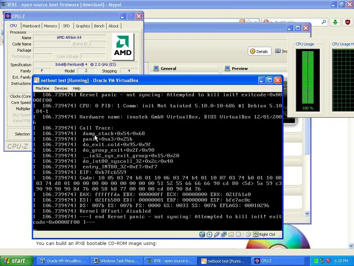
Task: Click the USB devices icon in VM status bar
Action: click(x=217, y=234)
